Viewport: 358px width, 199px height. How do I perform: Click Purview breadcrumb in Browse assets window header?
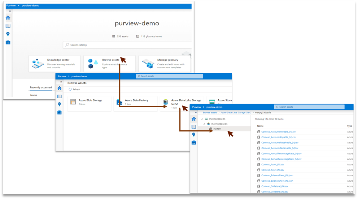62,76
